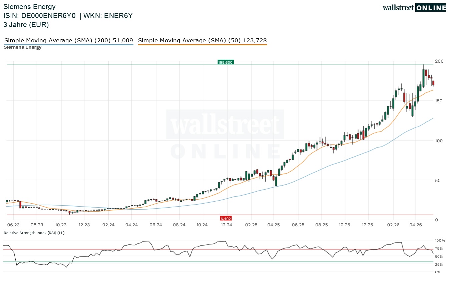
Task: Click the 150 price axis label
Action: 439,101
